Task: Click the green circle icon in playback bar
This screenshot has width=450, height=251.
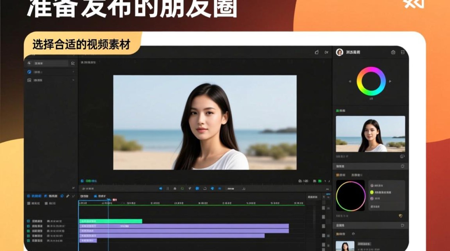Action: tap(182, 188)
